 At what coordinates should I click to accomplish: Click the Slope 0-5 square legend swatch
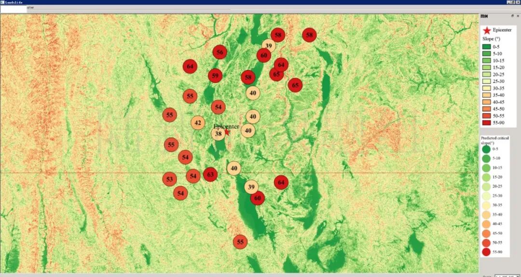(486, 47)
